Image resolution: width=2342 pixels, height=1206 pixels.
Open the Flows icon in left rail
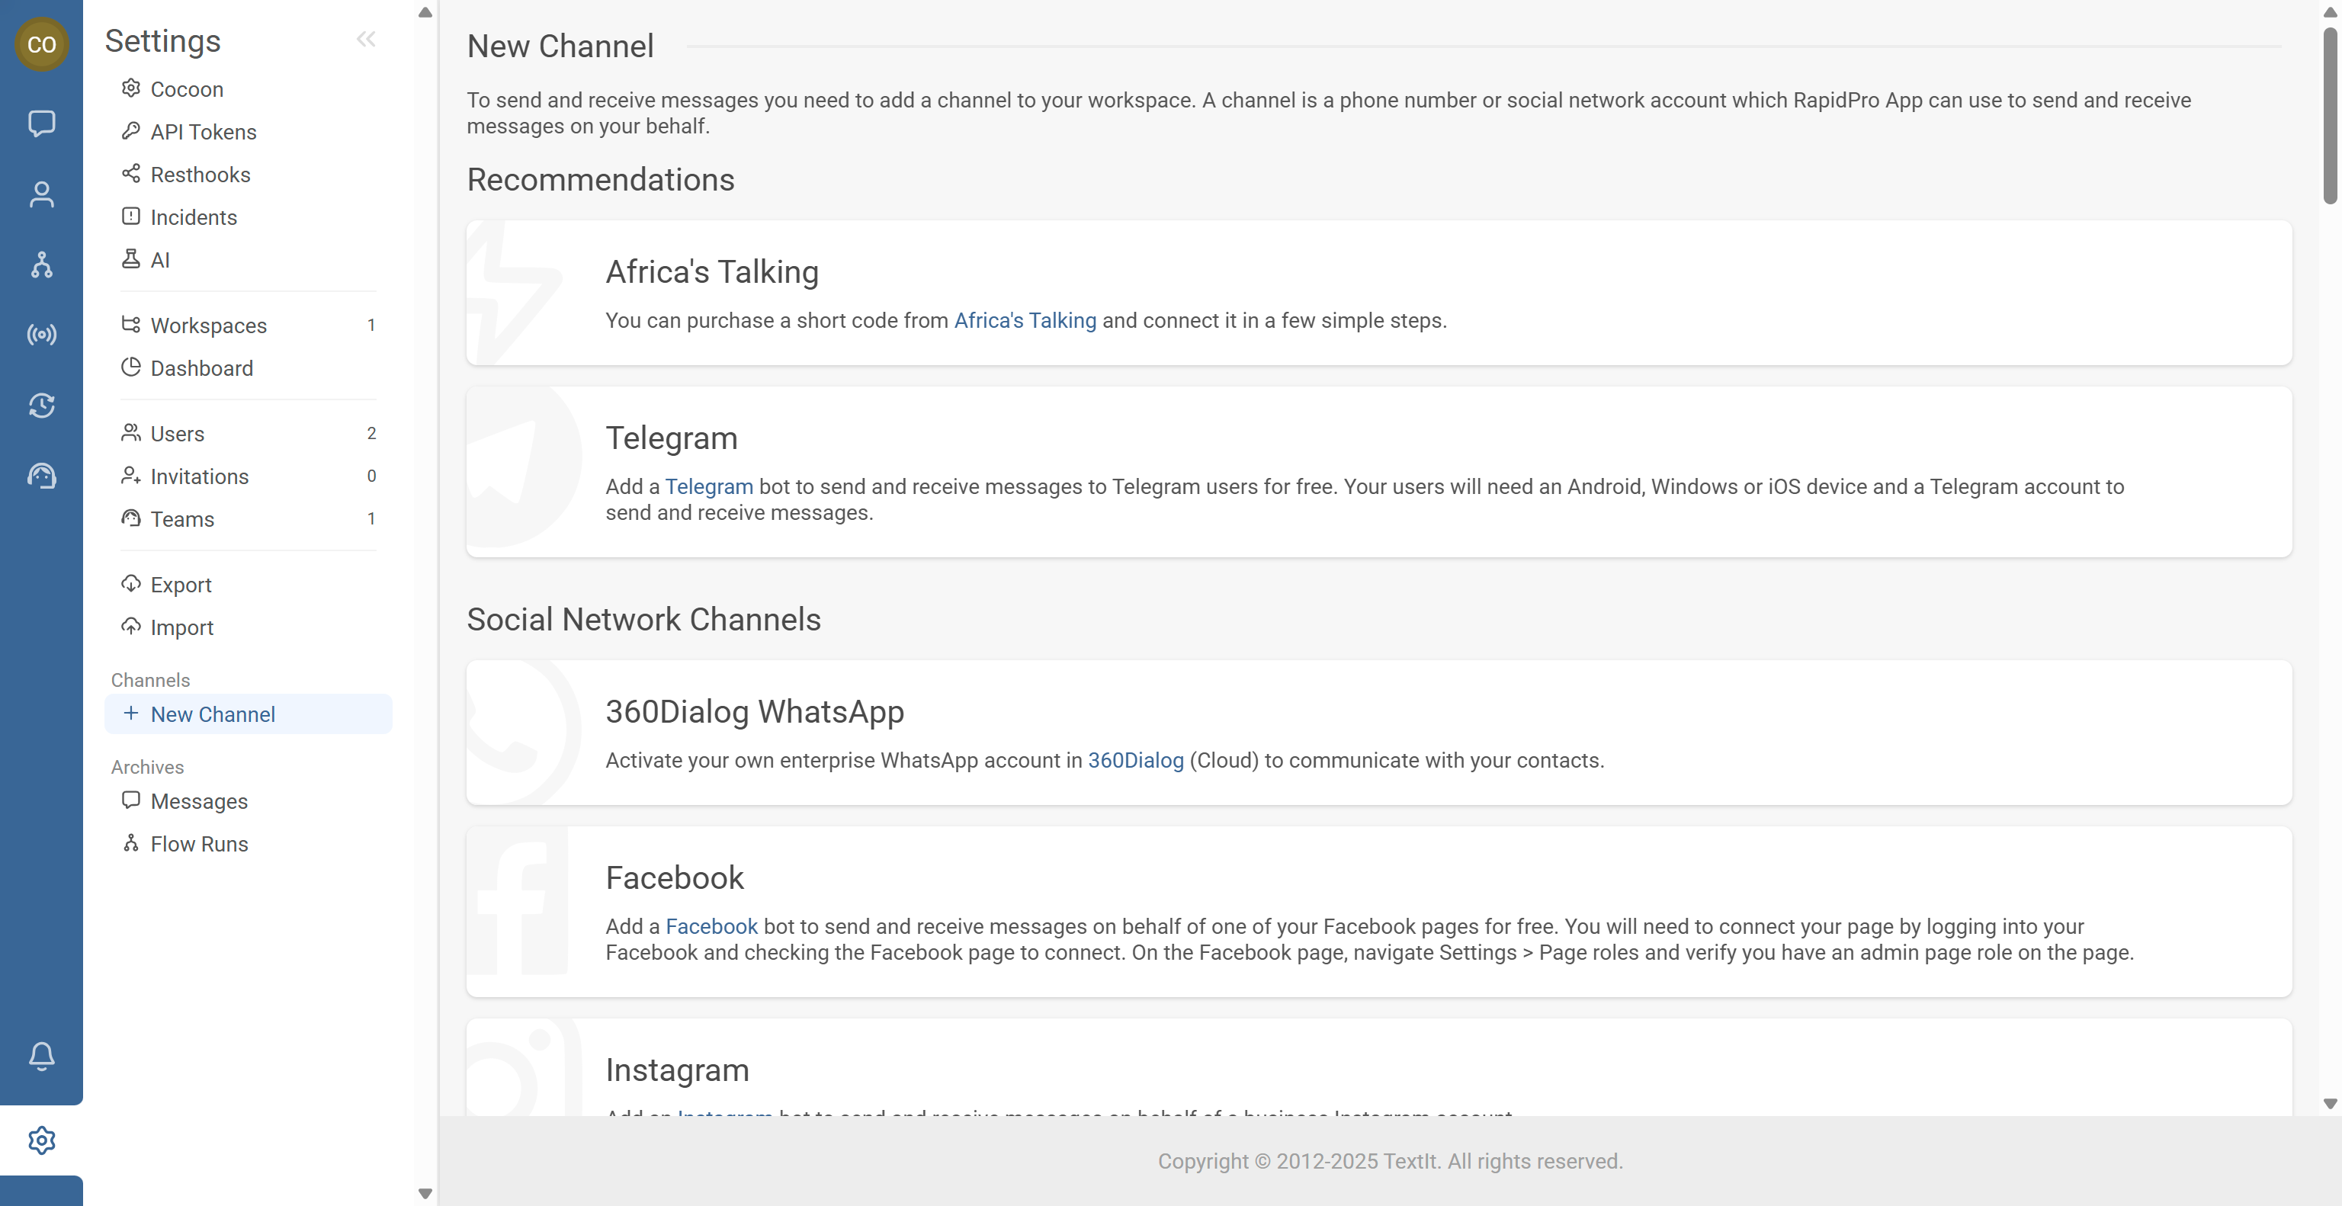(42, 265)
